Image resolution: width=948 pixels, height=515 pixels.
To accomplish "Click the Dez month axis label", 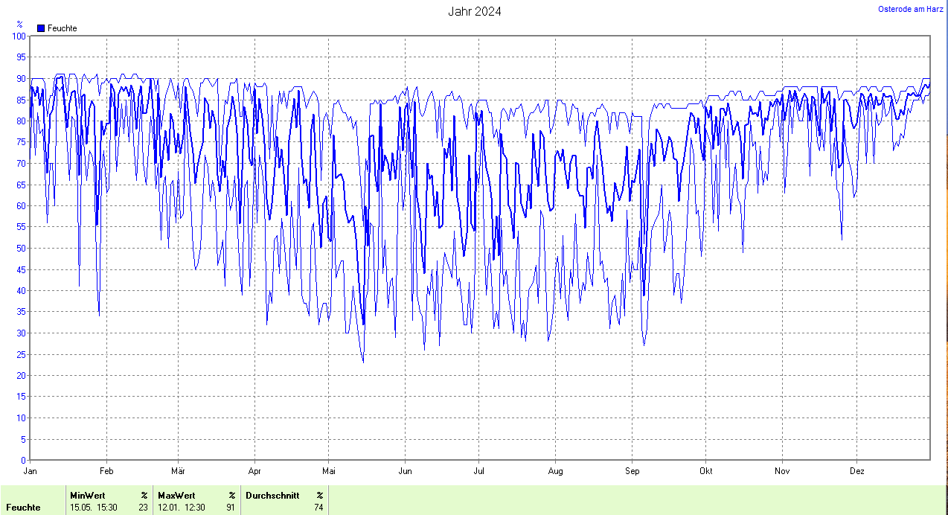I will coord(856,471).
